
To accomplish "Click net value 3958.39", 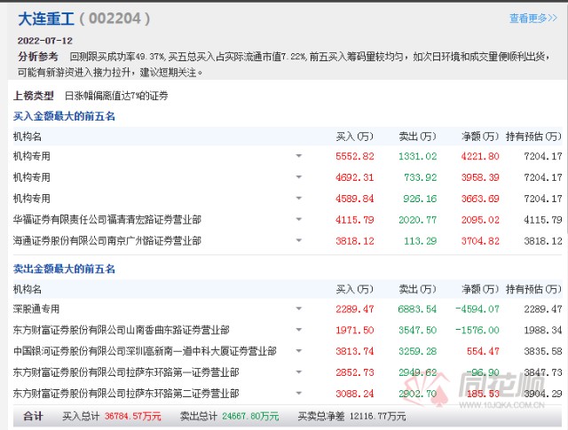I will pos(480,177).
